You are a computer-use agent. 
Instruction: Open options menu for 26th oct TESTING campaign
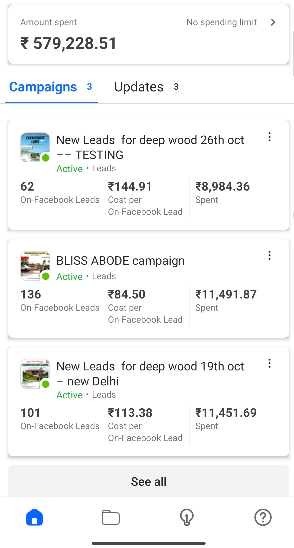coord(269,137)
